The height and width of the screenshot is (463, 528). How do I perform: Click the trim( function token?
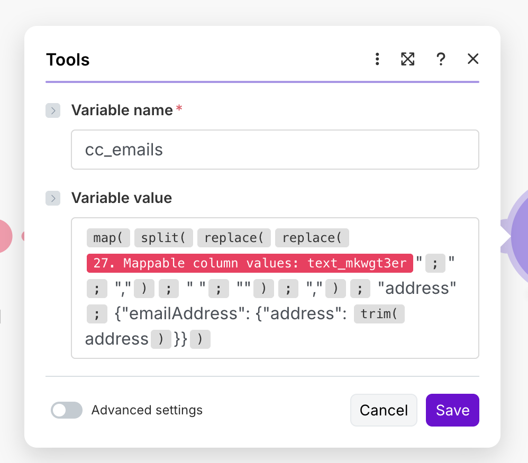[x=379, y=314]
